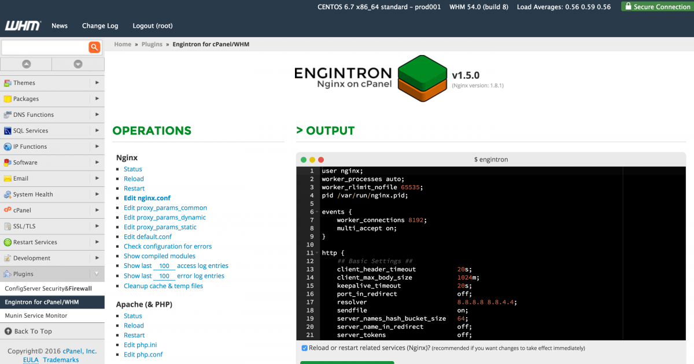This screenshot has height=364, width=694.
Task: Click the access log entries count field
Action: [x=164, y=266]
